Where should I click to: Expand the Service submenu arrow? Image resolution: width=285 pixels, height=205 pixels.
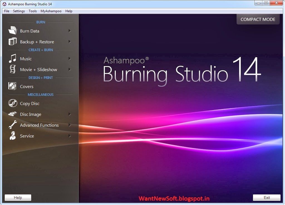[70, 136]
